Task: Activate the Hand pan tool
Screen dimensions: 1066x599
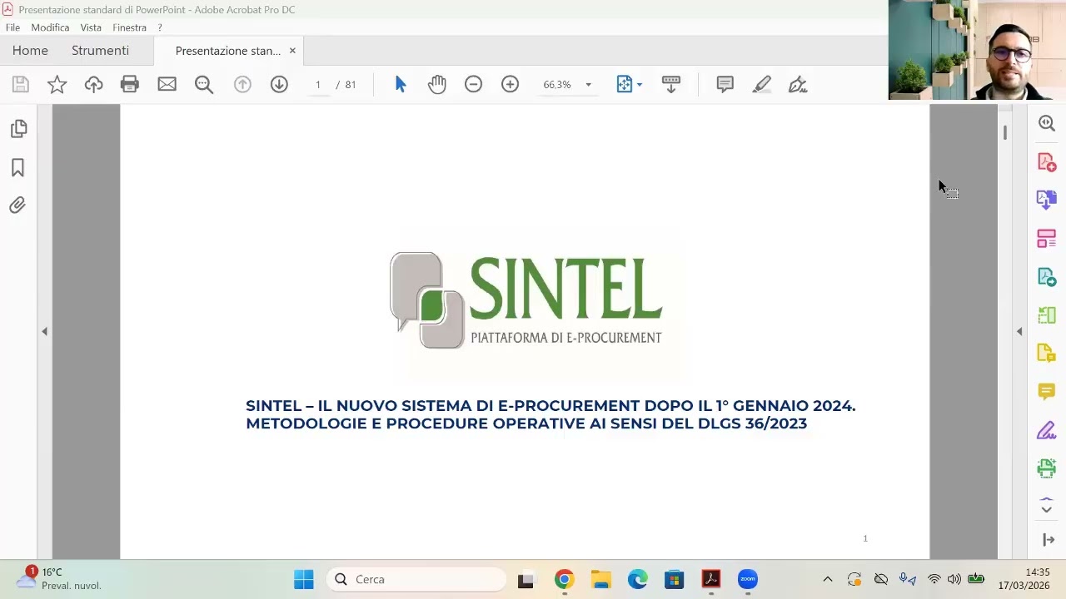Action: pyautogui.click(x=437, y=84)
